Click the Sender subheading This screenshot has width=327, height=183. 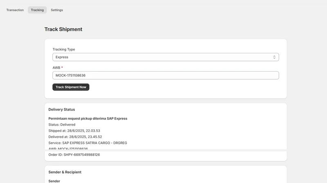54,181
